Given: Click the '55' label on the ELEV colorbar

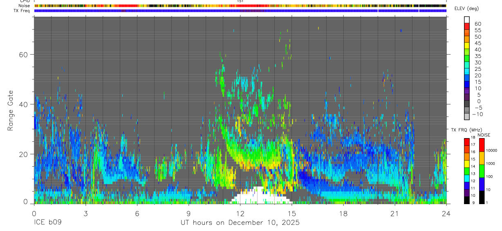Looking at the screenshot, I should coord(478,30).
